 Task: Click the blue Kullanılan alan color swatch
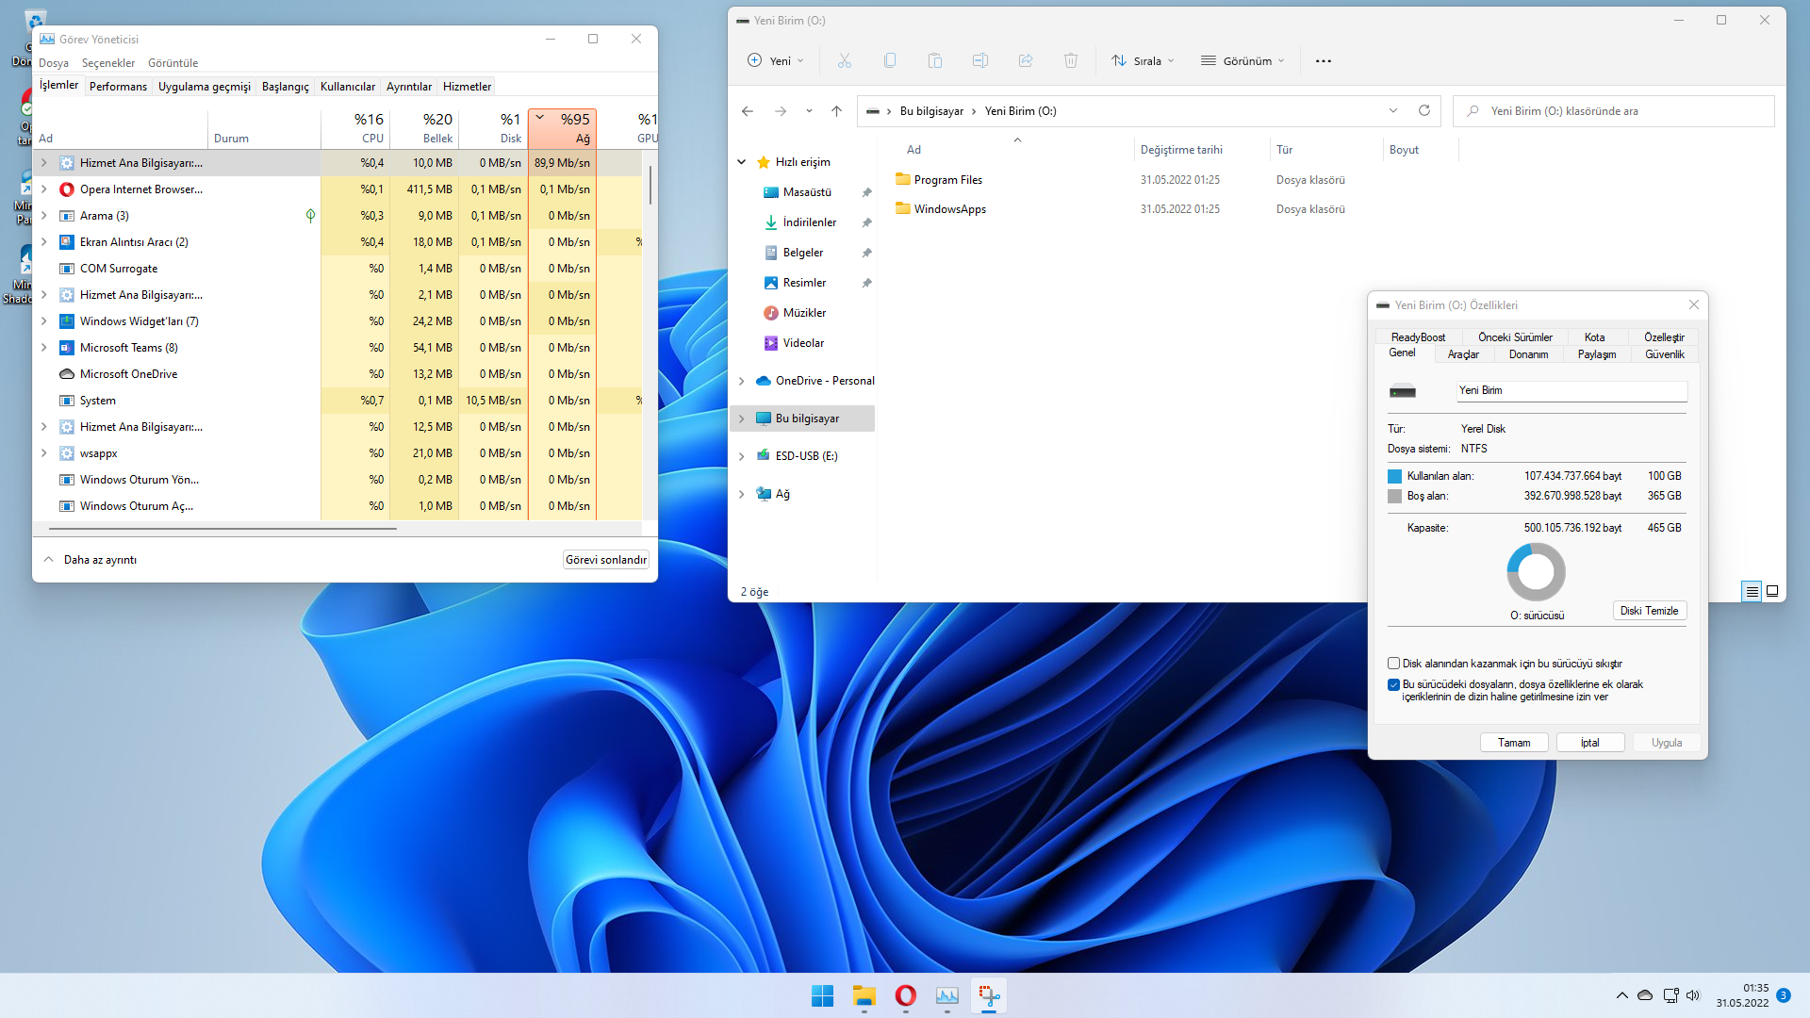pos(1394,476)
